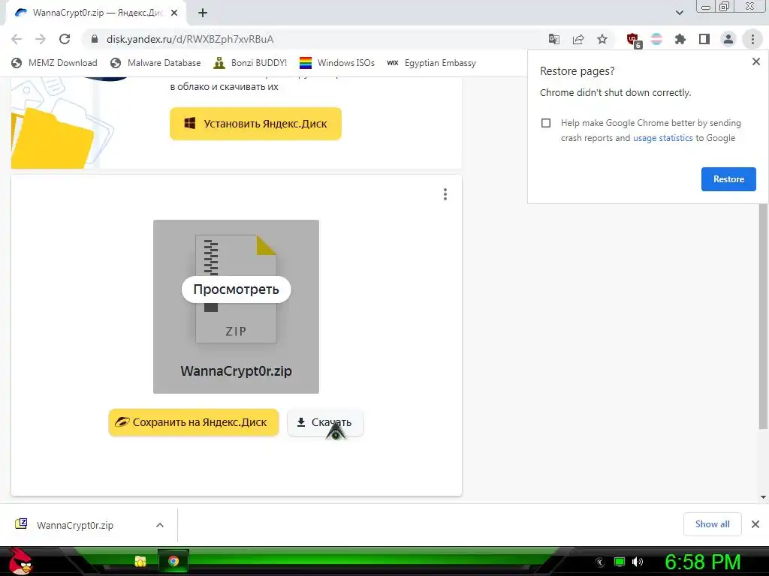Click the 6:58 PM taskbar clock
Image resolution: width=769 pixels, height=576 pixels.
click(702, 562)
